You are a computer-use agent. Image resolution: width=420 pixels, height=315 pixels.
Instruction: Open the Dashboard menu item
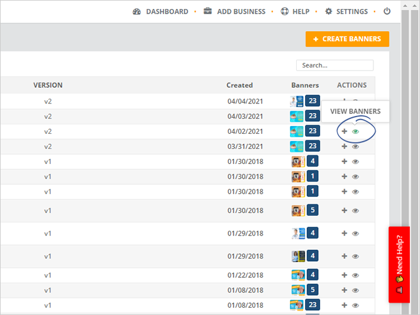[x=160, y=11]
